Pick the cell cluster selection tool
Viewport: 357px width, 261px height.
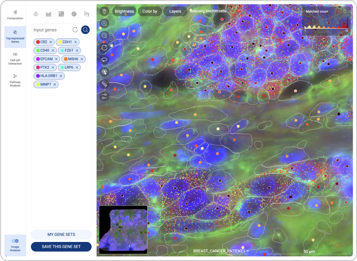[x=104, y=72]
